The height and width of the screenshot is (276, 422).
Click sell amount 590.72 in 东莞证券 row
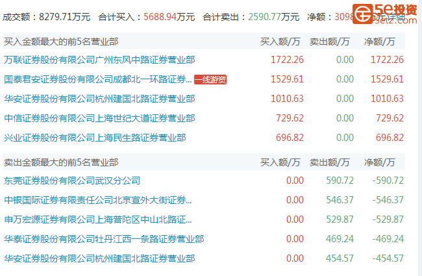point(340,181)
